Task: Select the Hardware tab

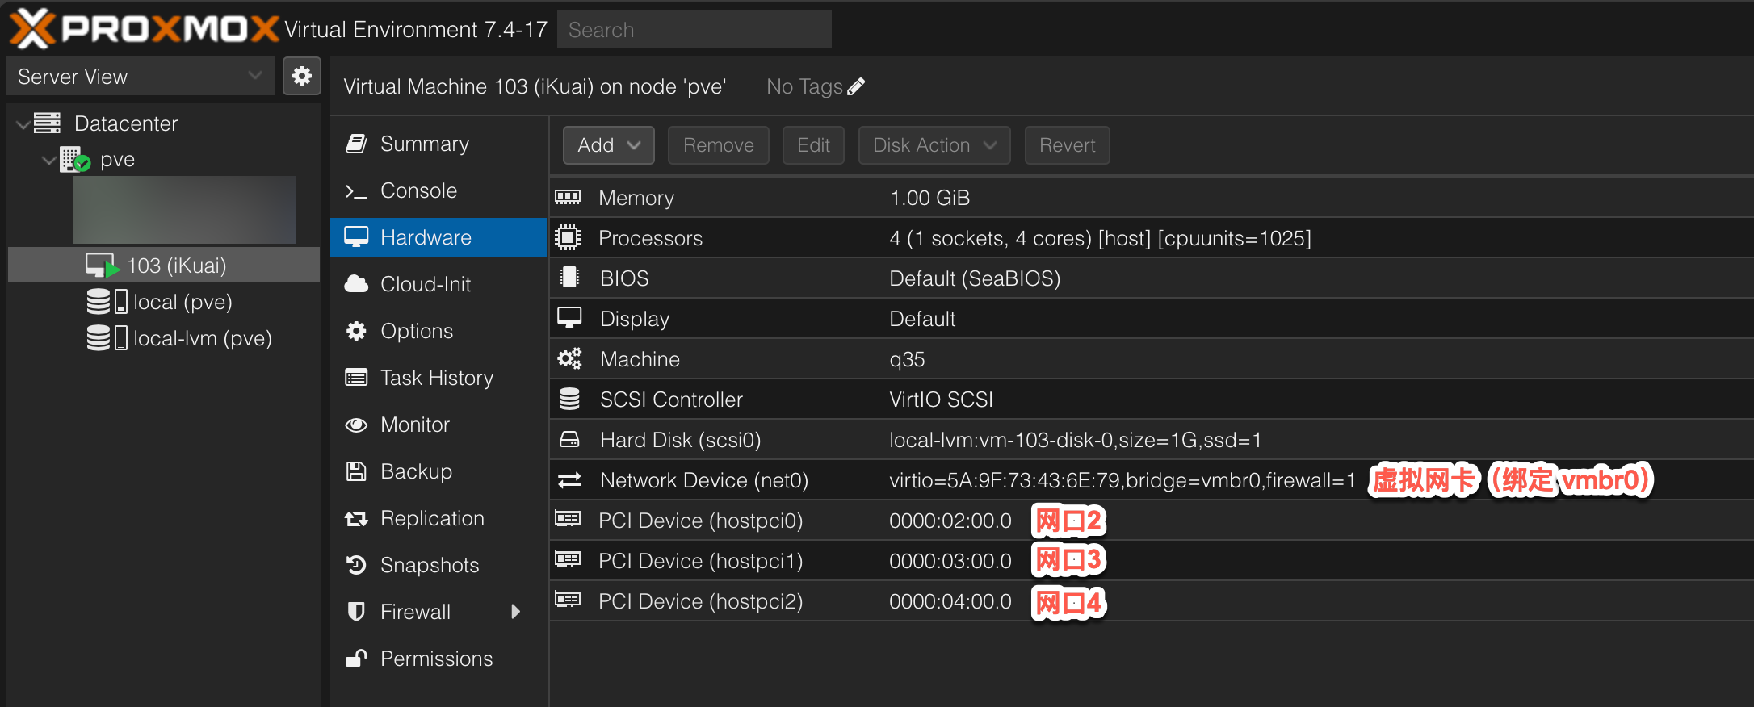Action: (439, 237)
